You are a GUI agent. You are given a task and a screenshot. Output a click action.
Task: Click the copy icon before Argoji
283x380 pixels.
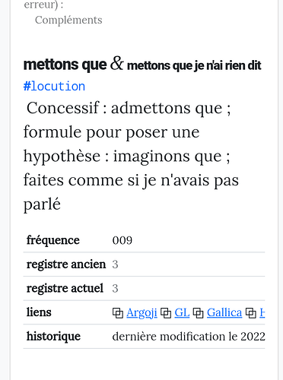pos(118,313)
